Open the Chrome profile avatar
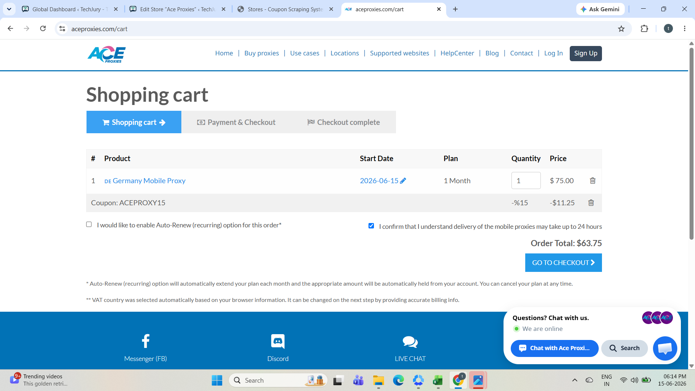 tap(668, 29)
